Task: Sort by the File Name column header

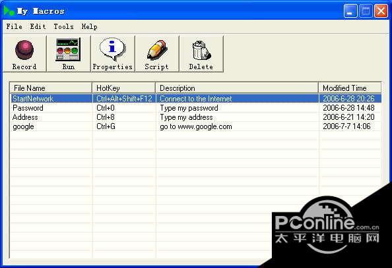Action: tap(51, 88)
